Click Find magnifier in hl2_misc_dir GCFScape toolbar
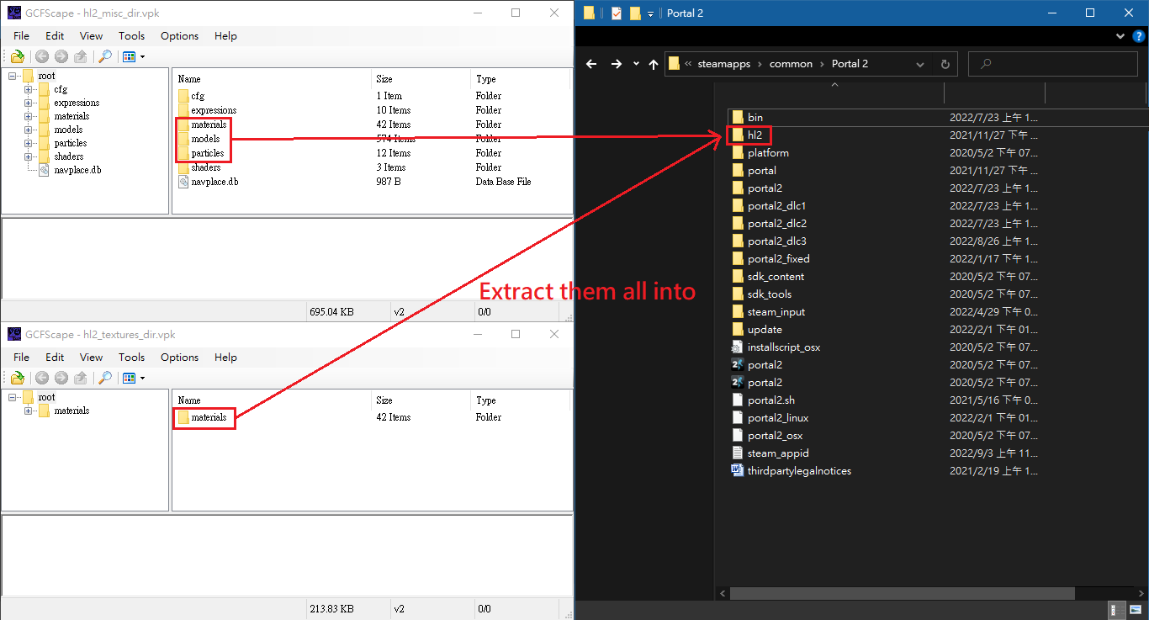The width and height of the screenshot is (1149, 620). (105, 56)
